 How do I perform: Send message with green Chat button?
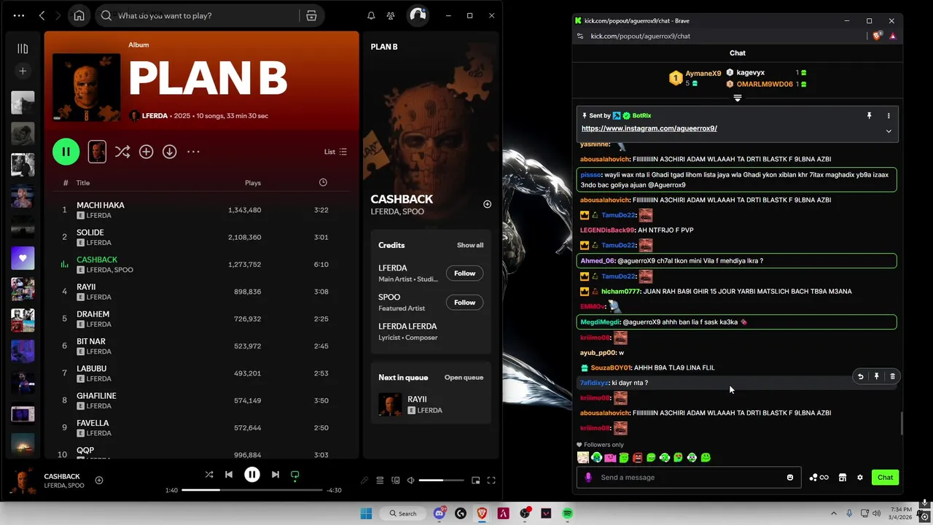pos(885,478)
